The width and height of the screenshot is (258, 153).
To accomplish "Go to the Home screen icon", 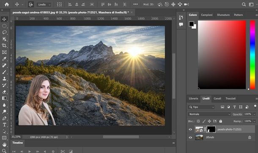I will (7, 5).
